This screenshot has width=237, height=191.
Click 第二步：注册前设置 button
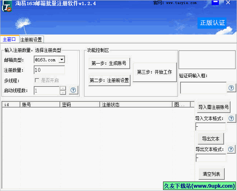(x=109, y=80)
